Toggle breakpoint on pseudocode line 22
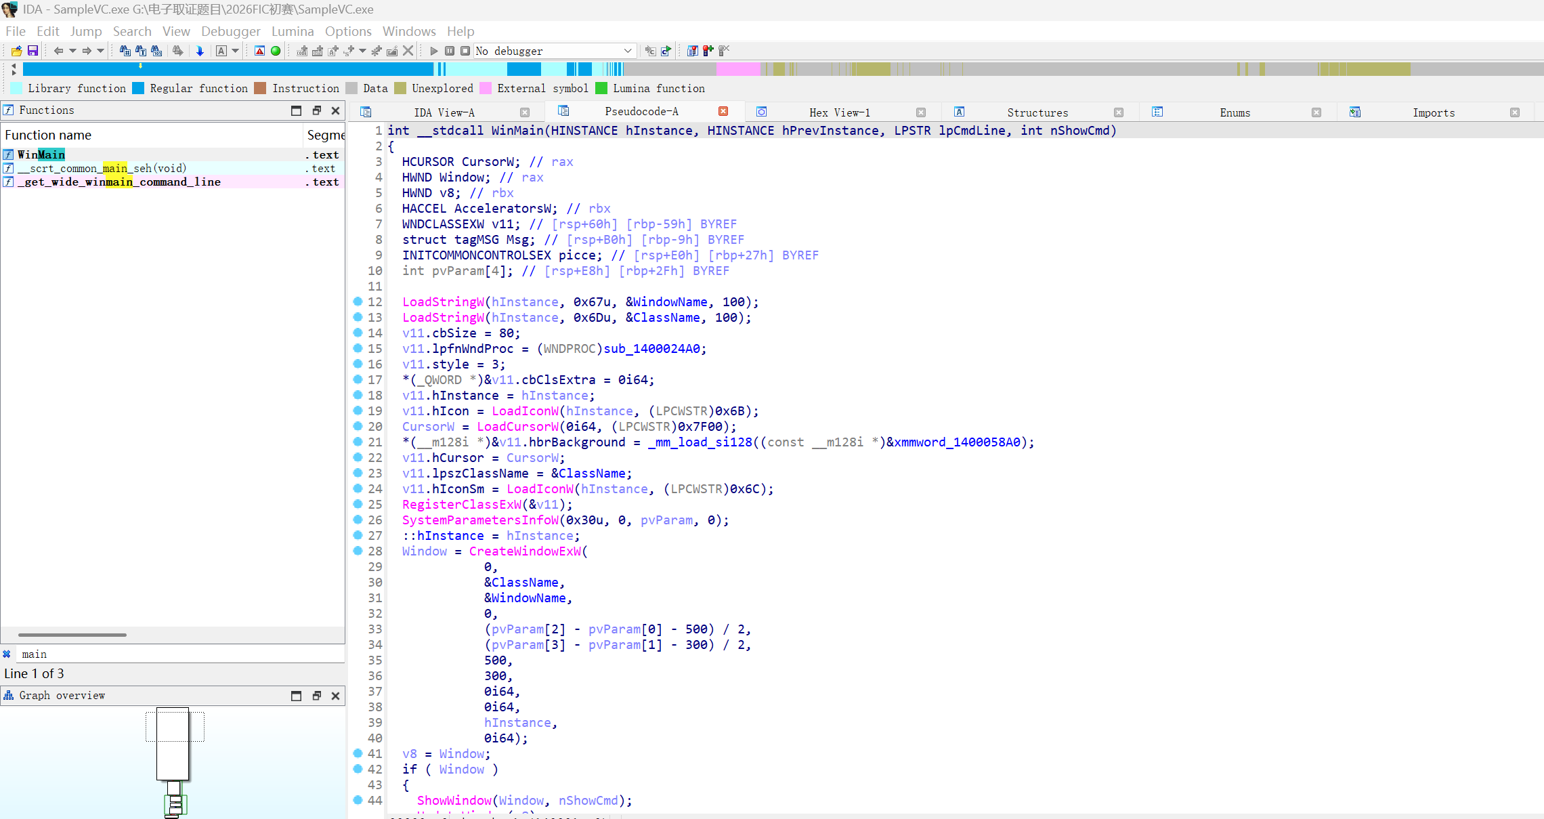This screenshot has width=1544, height=819. tap(358, 457)
